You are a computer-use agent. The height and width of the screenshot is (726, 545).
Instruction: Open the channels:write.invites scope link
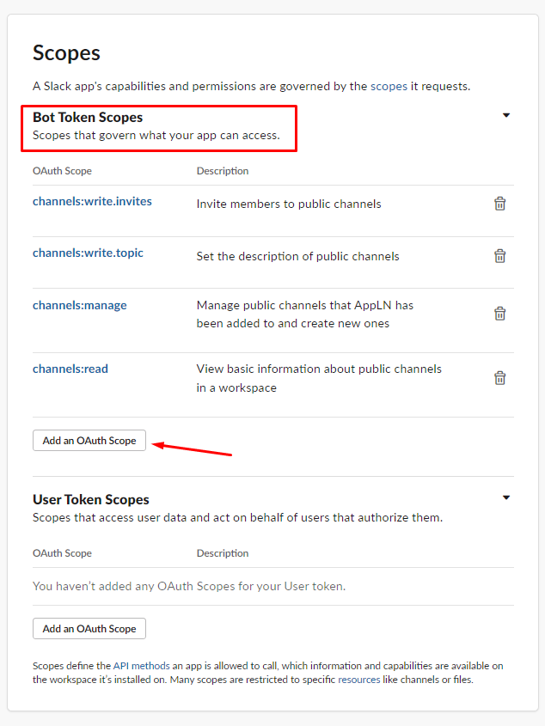(92, 202)
